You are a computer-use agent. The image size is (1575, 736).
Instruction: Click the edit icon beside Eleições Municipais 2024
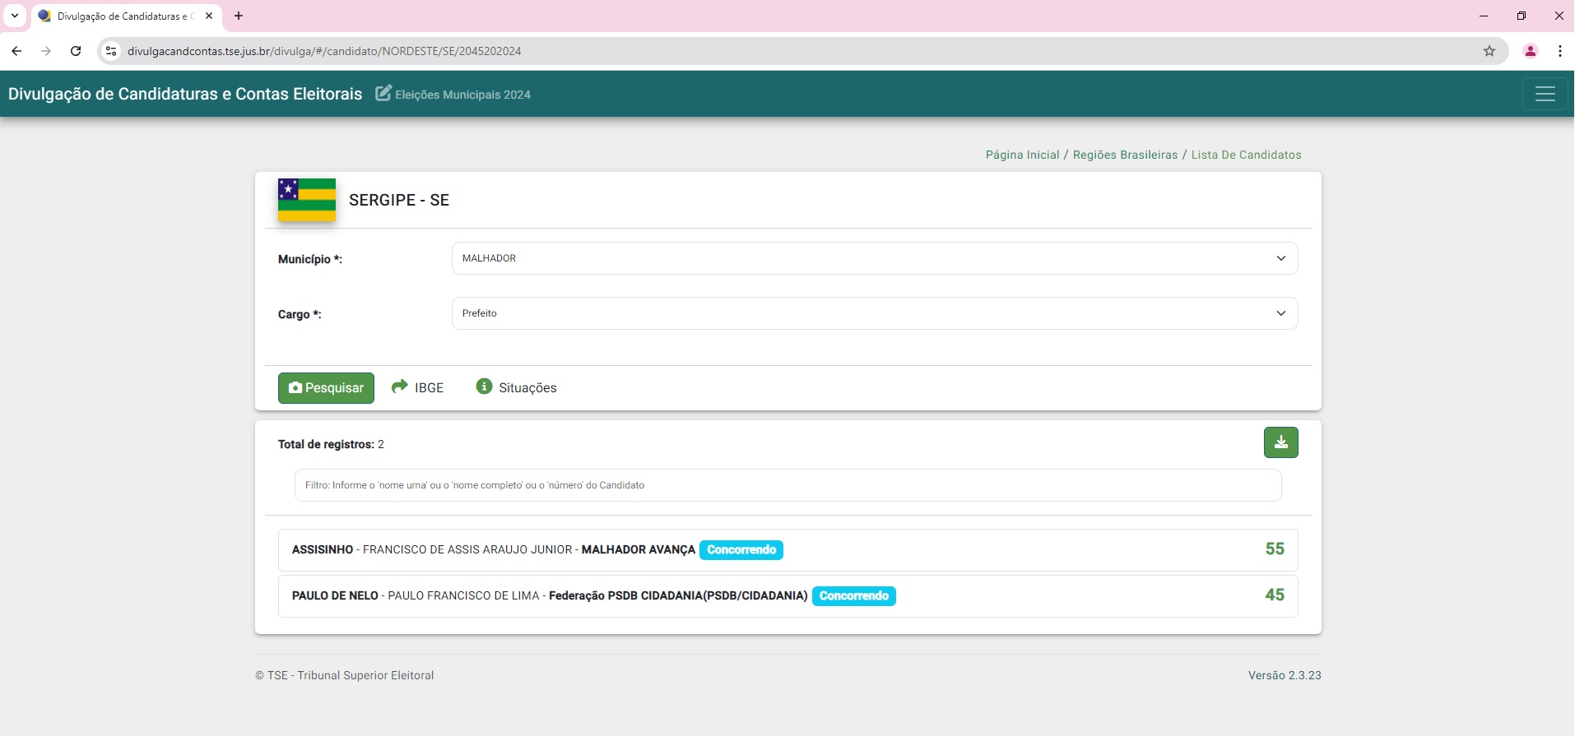tap(383, 93)
